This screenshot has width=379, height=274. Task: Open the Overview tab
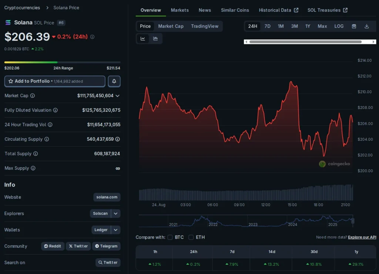tap(151, 10)
